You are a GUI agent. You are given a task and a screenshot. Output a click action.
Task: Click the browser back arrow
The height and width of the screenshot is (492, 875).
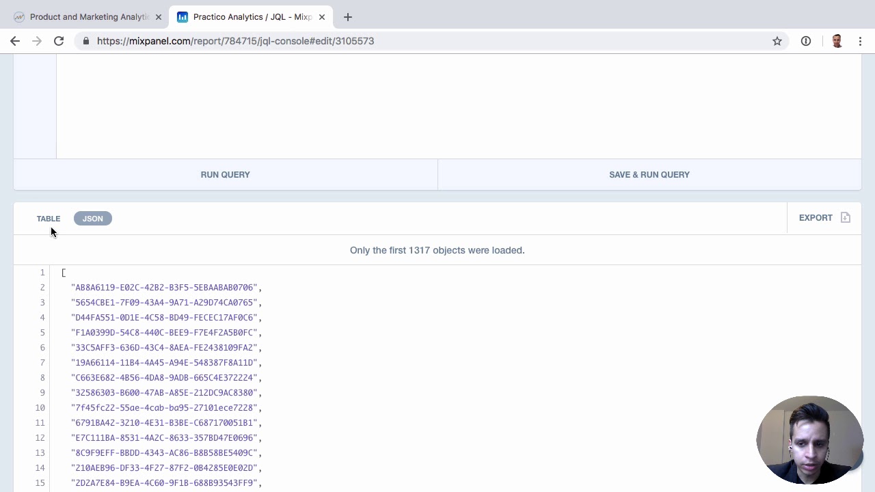15,41
